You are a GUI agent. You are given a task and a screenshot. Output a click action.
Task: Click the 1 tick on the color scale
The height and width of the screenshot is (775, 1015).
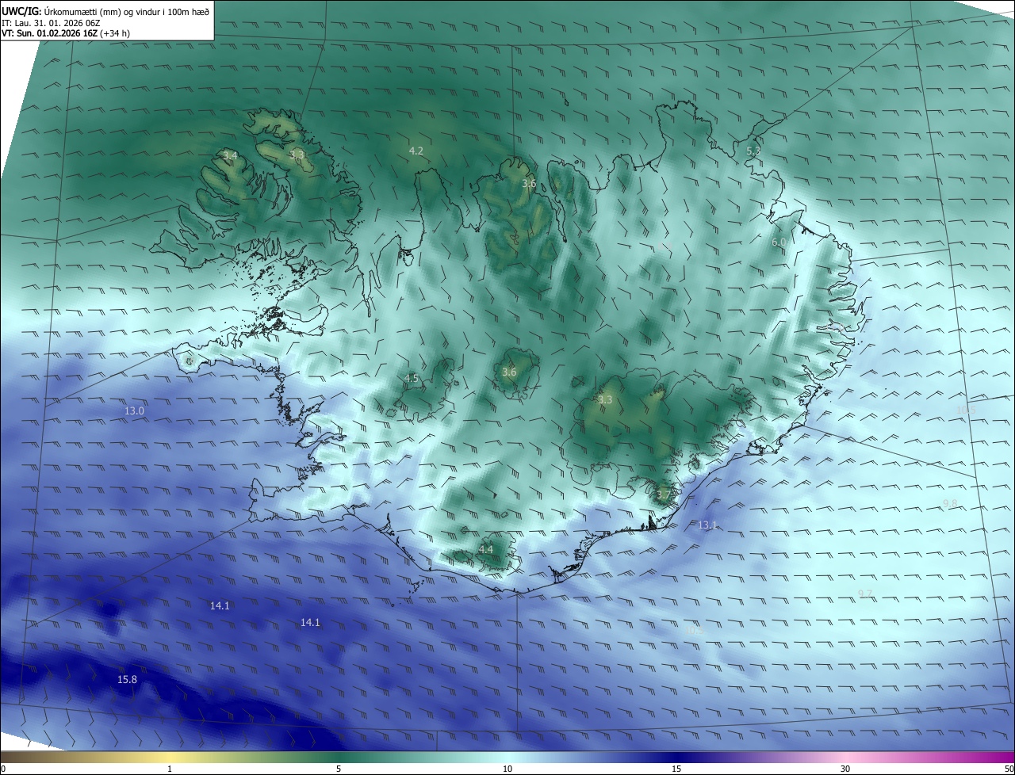[170, 769]
